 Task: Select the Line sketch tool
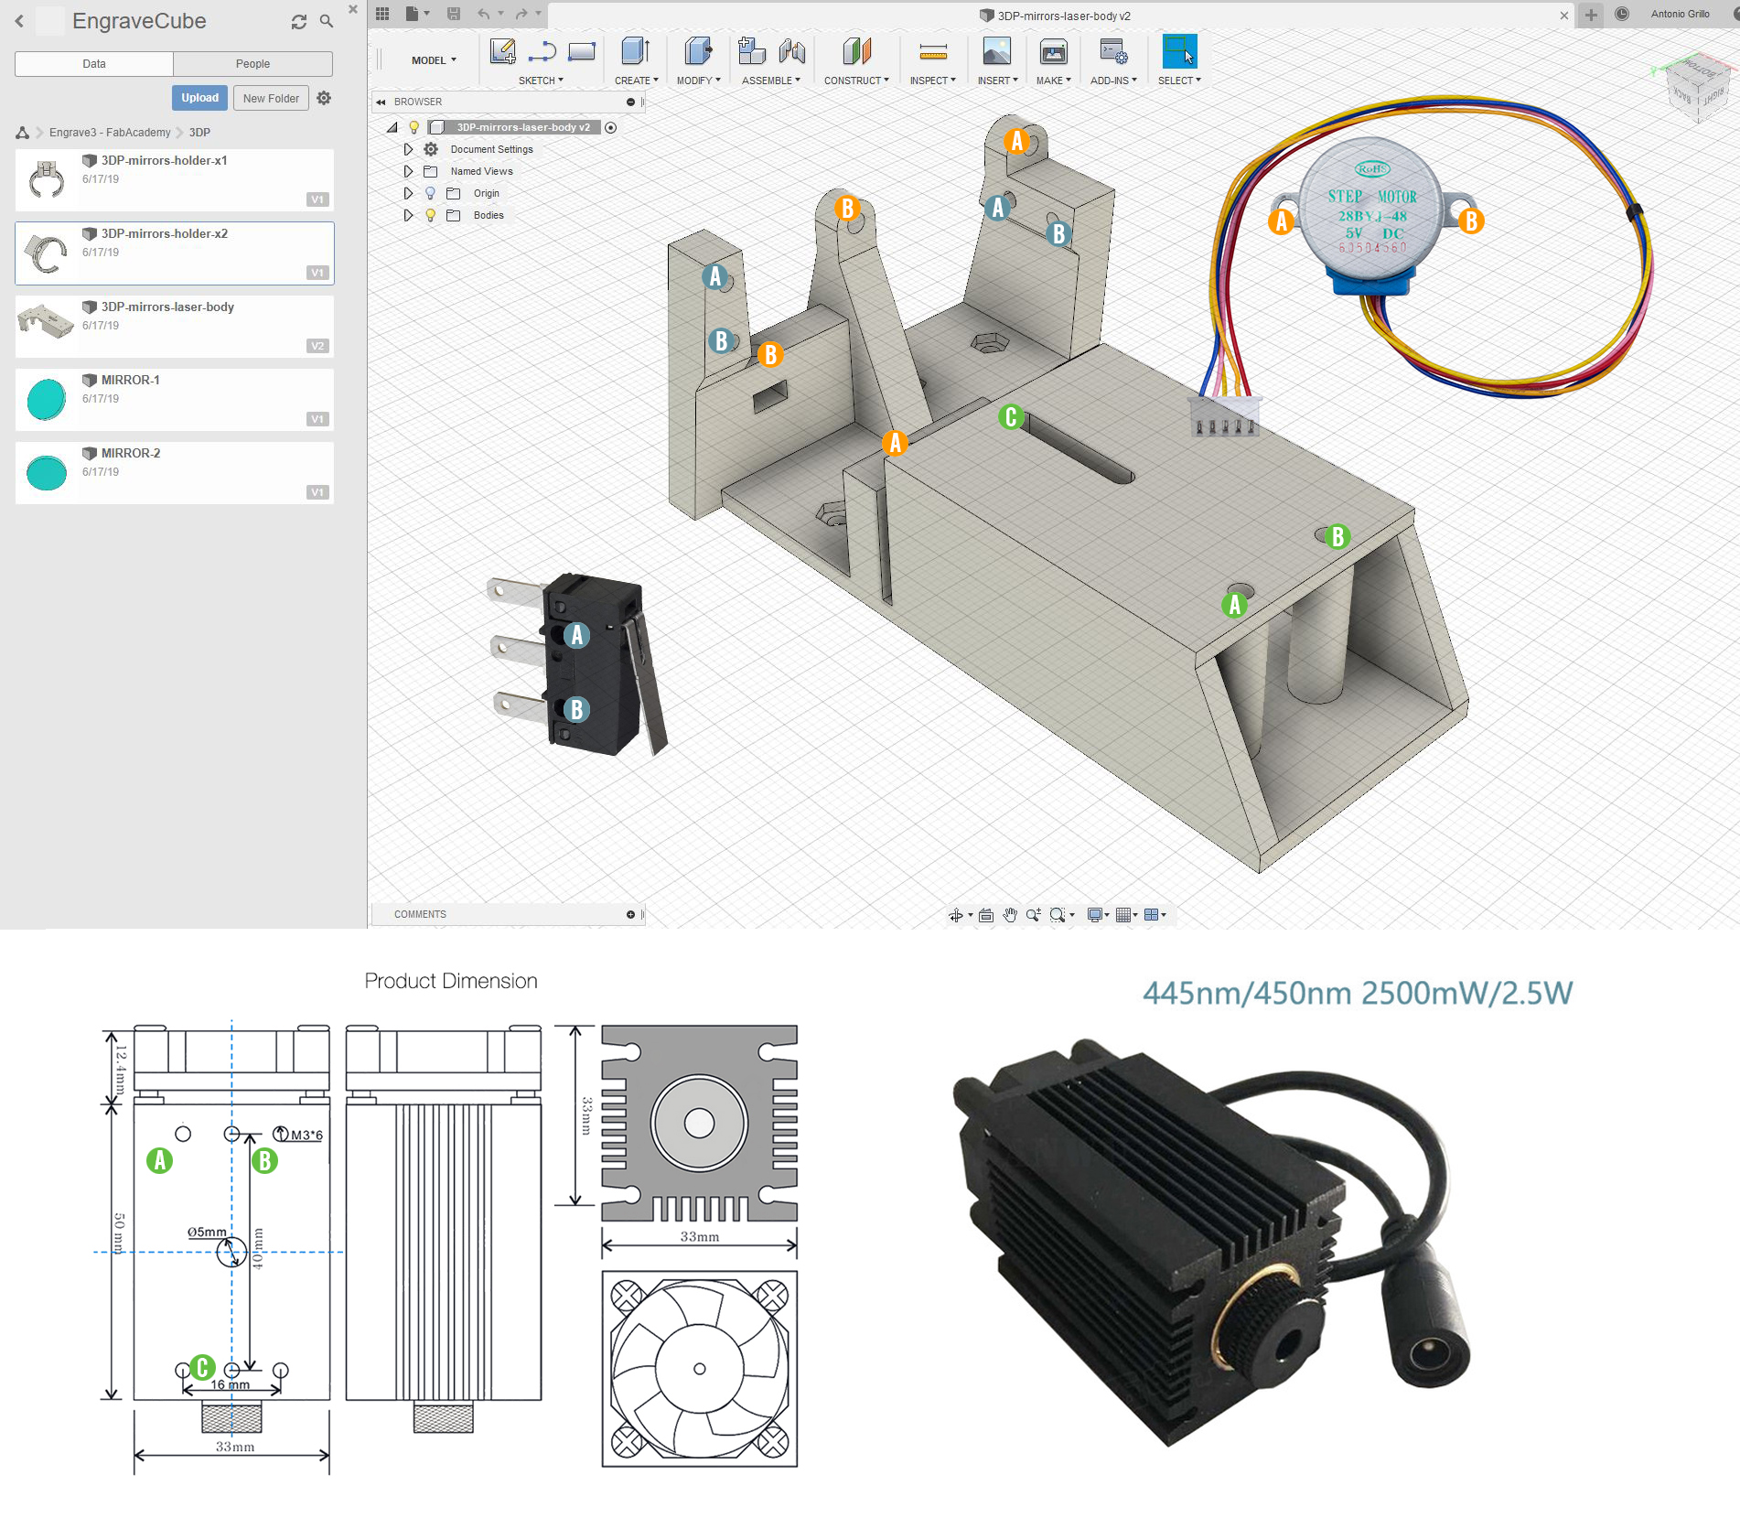tap(542, 51)
